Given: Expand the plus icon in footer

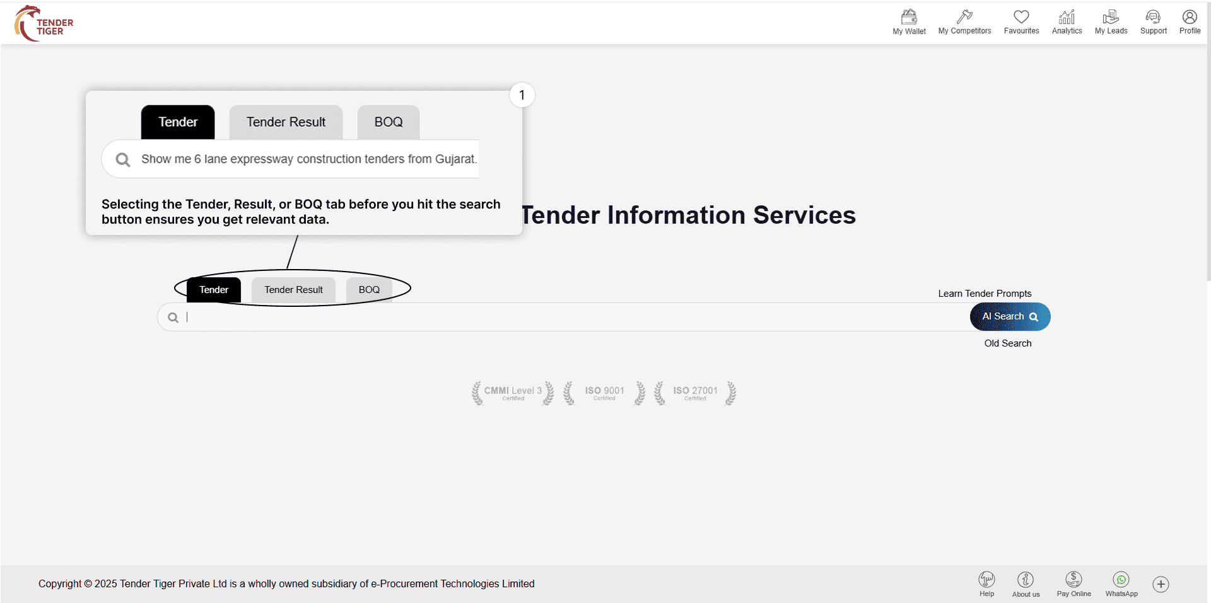Looking at the screenshot, I should 1161,584.
